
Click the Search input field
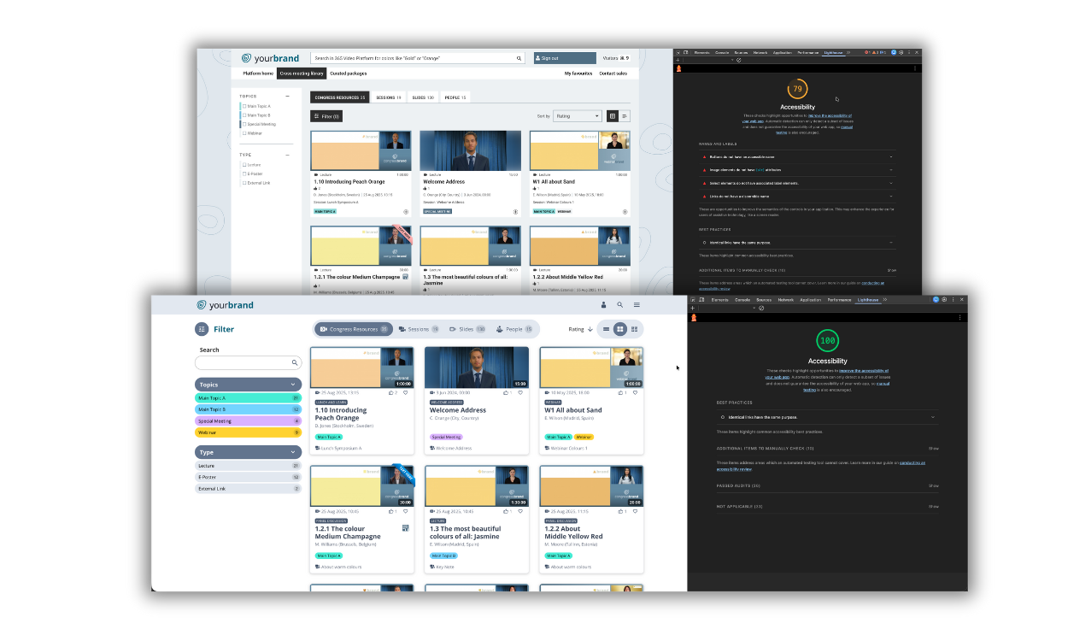pos(248,362)
